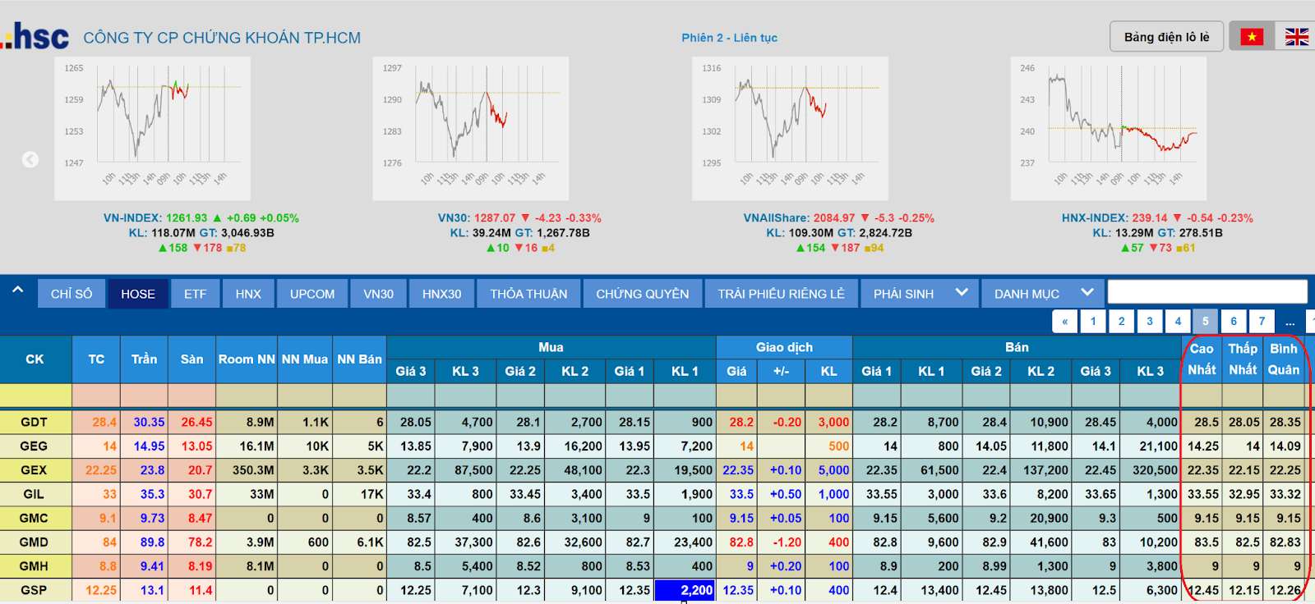Viewport: 1315px width, 604px height.
Task: Open the VN-INDEX chart thumbnail
Action: point(152,128)
